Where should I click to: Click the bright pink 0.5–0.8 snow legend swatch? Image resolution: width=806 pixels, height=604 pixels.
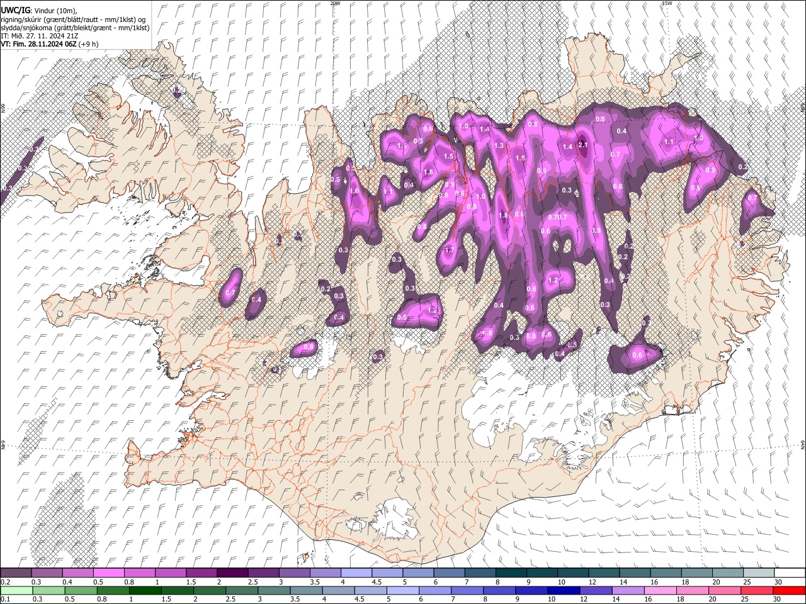[x=108, y=573]
